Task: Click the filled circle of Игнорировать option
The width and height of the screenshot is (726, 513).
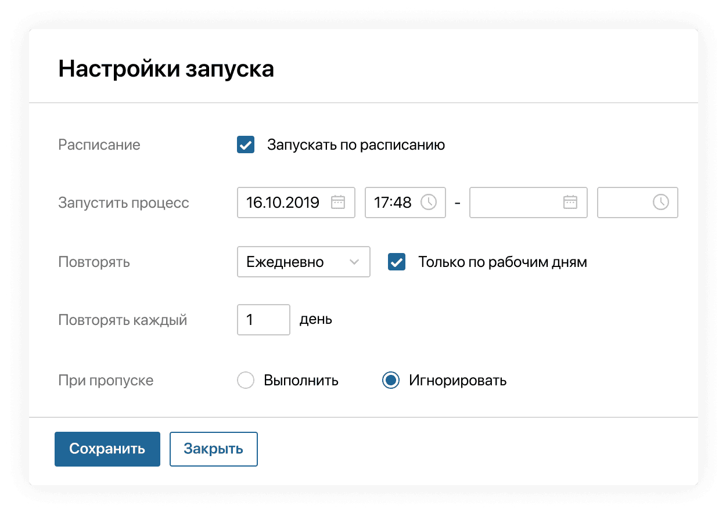Action: (x=391, y=380)
